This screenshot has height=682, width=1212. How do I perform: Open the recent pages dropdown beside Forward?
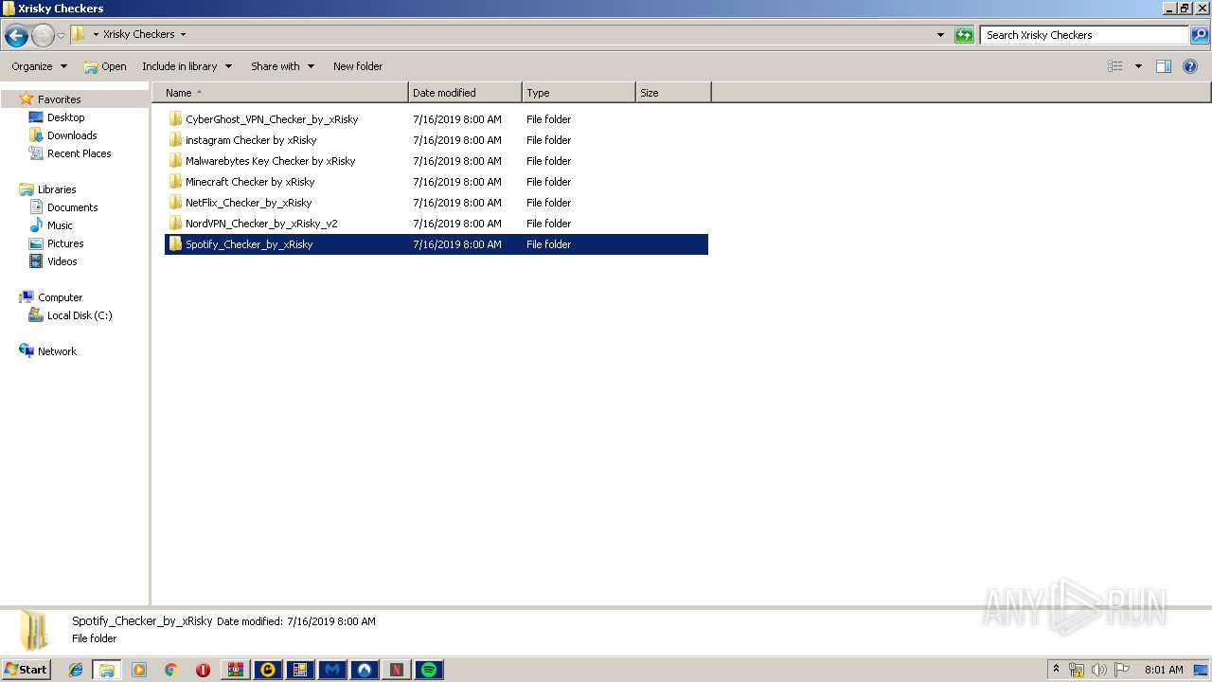pyautogui.click(x=61, y=36)
